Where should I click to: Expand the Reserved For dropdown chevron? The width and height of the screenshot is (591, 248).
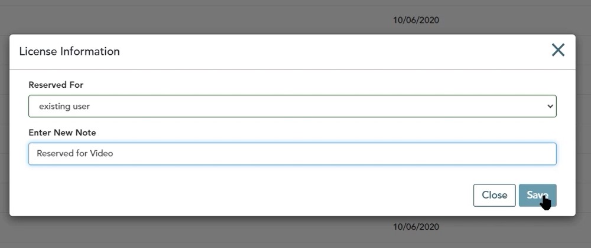(550, 107)
